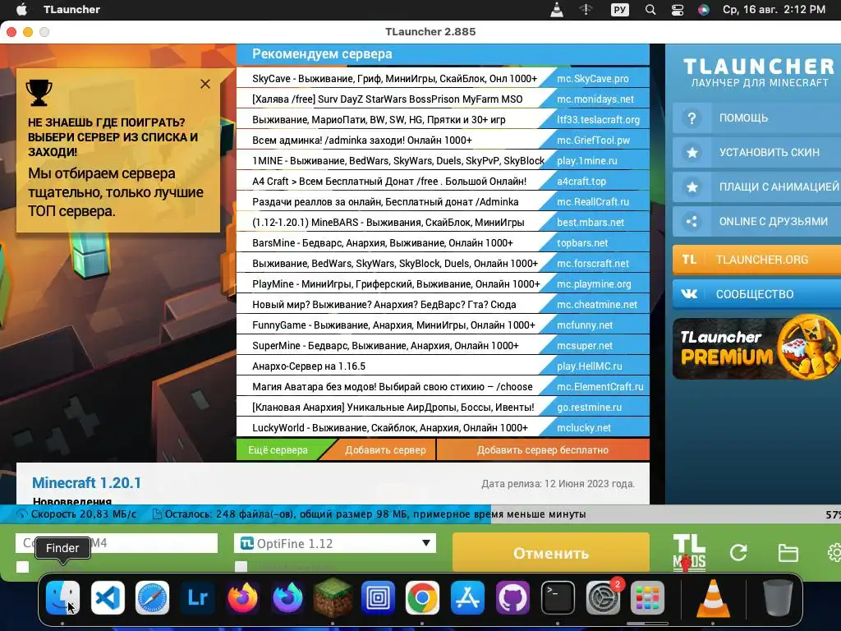Select Анархо-Сервер на 1.16.5 row
This screenshot has width=841, height=631.
coord(443,366)
